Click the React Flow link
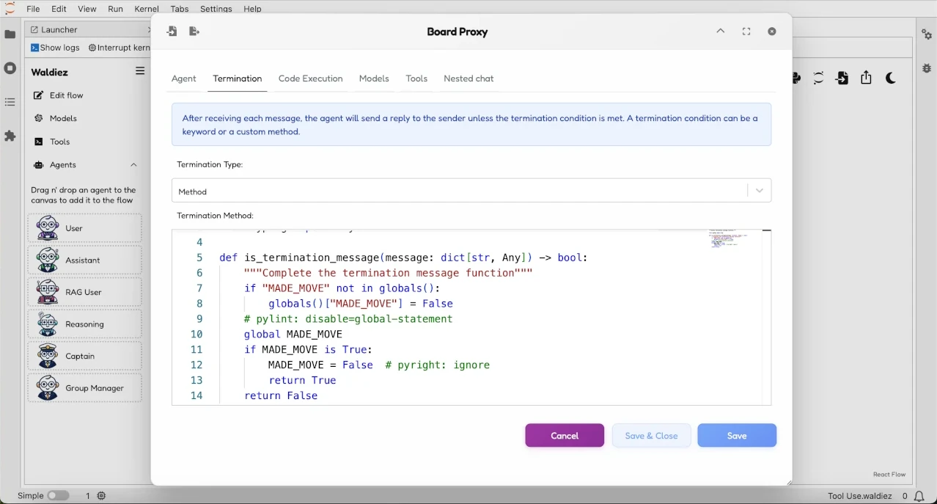This screenshot has height=504, width=937. pos(889,474)
